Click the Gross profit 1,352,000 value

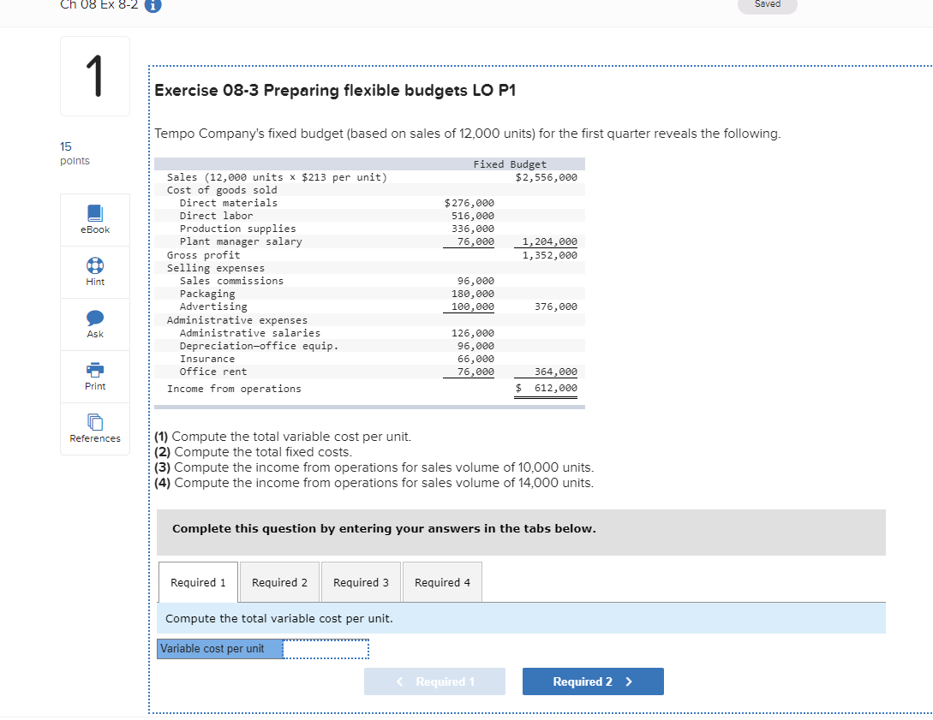pos(549,255)
